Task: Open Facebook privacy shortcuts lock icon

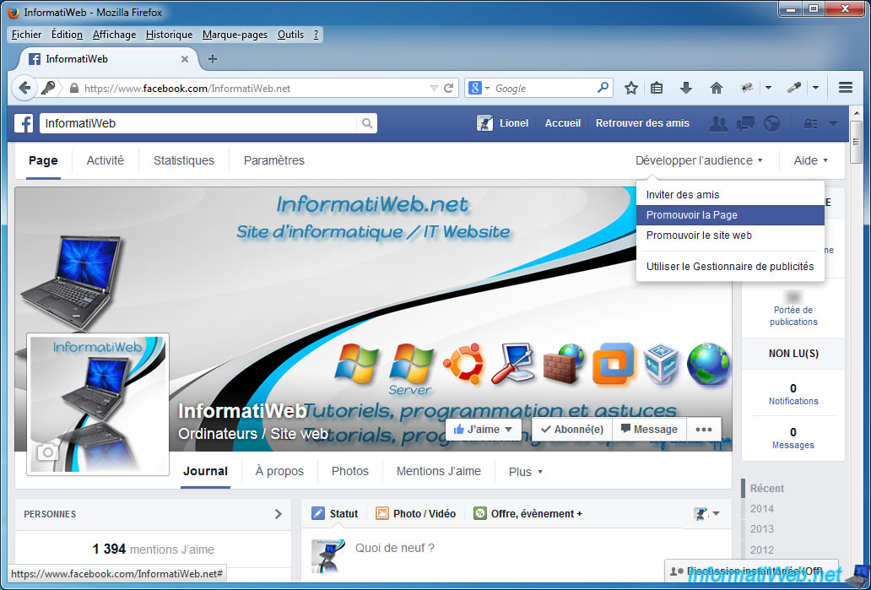Action: click(810, 124)
